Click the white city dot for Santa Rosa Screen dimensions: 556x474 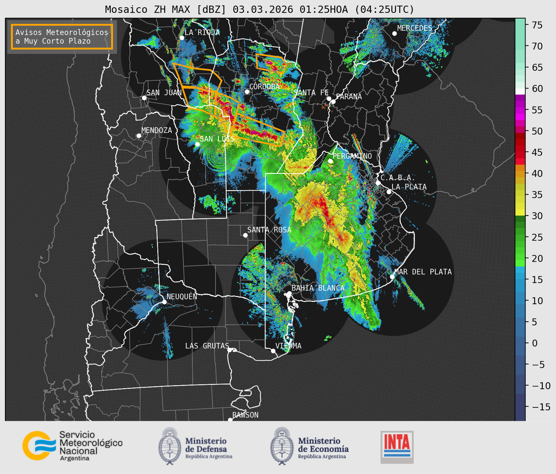tap(245, 235)
